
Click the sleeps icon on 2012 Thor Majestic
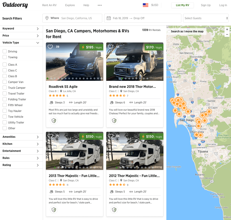coord(112,192)
